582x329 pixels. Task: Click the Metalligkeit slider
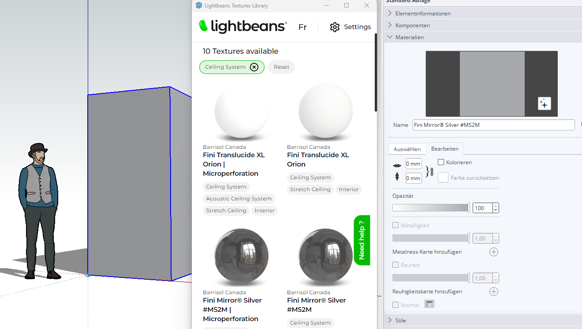431,238
